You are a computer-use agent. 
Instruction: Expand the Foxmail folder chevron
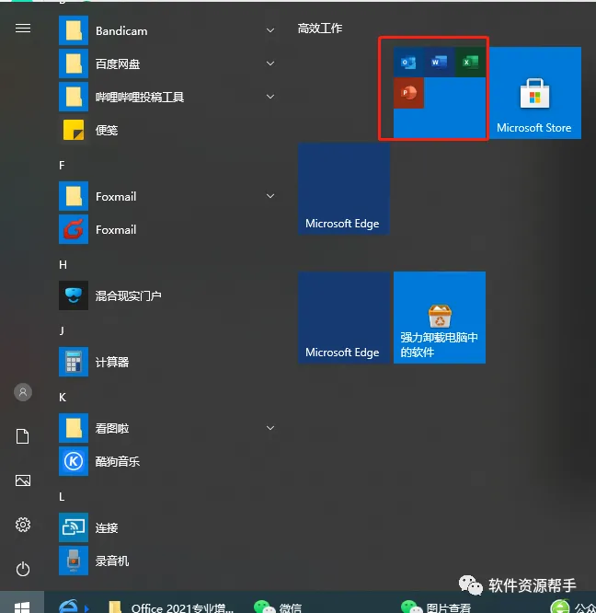(x=270, y=196)
